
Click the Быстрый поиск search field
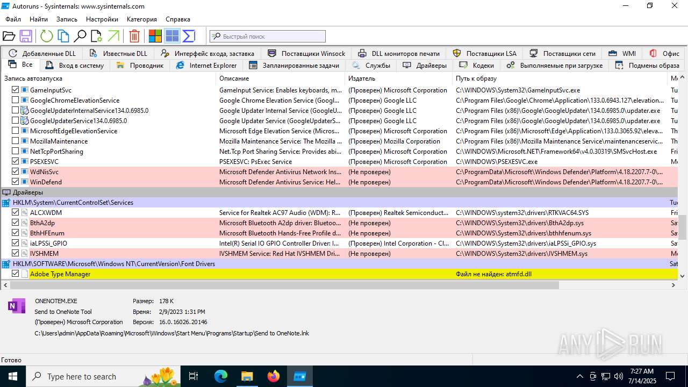pyautogui.click(x=268, y=37)
